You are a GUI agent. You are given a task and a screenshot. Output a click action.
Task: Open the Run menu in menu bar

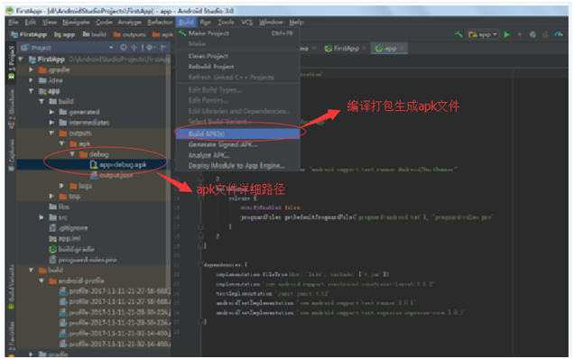[206, 23]
